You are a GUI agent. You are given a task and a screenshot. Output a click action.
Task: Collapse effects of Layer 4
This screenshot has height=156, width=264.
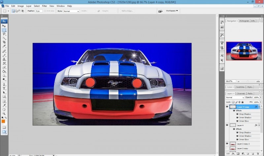[x=259, y=125]
